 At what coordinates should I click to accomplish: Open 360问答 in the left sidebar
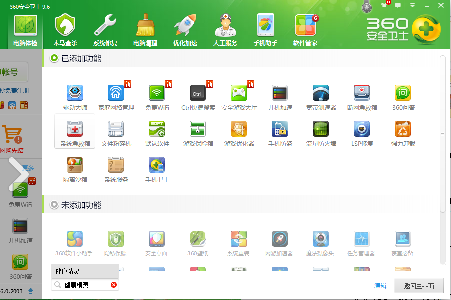pos(20,267)
